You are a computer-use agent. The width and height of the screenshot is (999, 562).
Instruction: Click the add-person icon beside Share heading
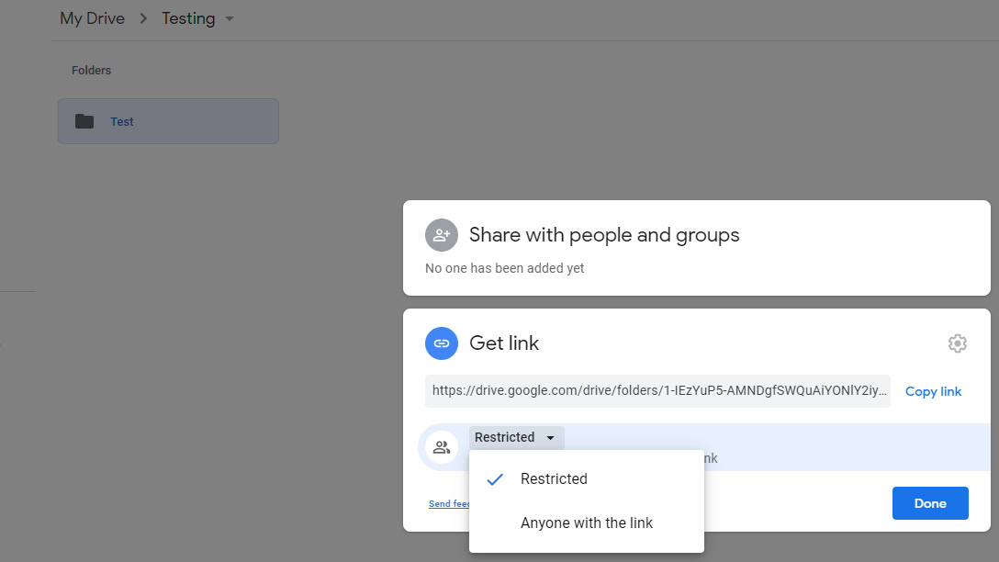[441, 235]
